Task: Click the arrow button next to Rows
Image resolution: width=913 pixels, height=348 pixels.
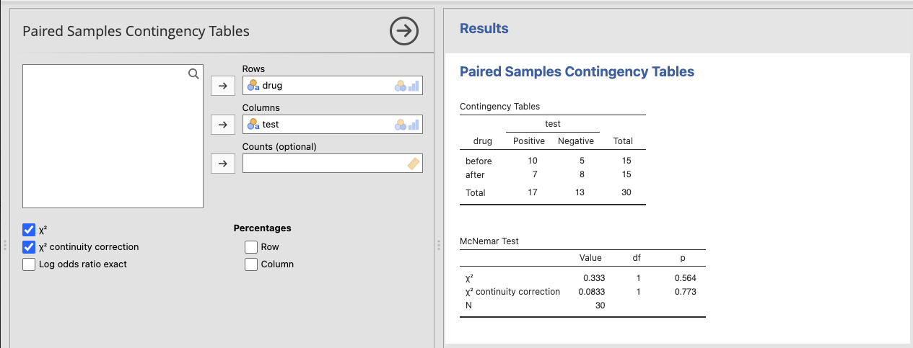Action: pyautogui.click(x=223, y=86)
